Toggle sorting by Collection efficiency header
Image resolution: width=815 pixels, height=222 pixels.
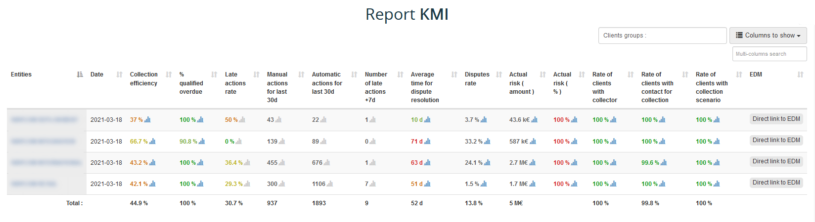point(169,74)
